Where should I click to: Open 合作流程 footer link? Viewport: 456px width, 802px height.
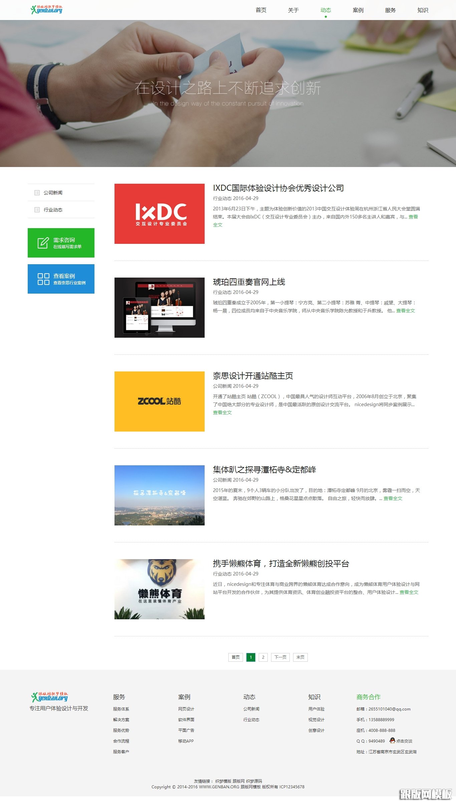(121, 741)
